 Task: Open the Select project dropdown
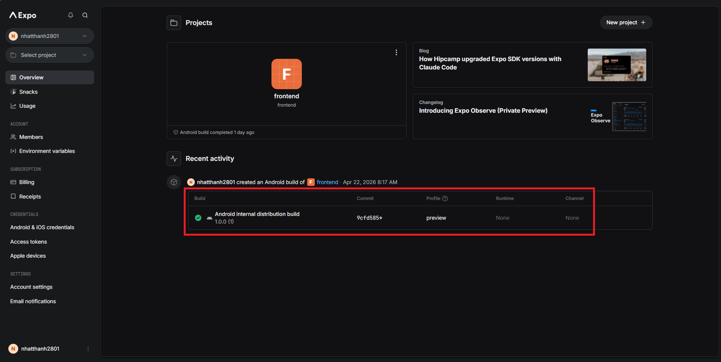50,55
